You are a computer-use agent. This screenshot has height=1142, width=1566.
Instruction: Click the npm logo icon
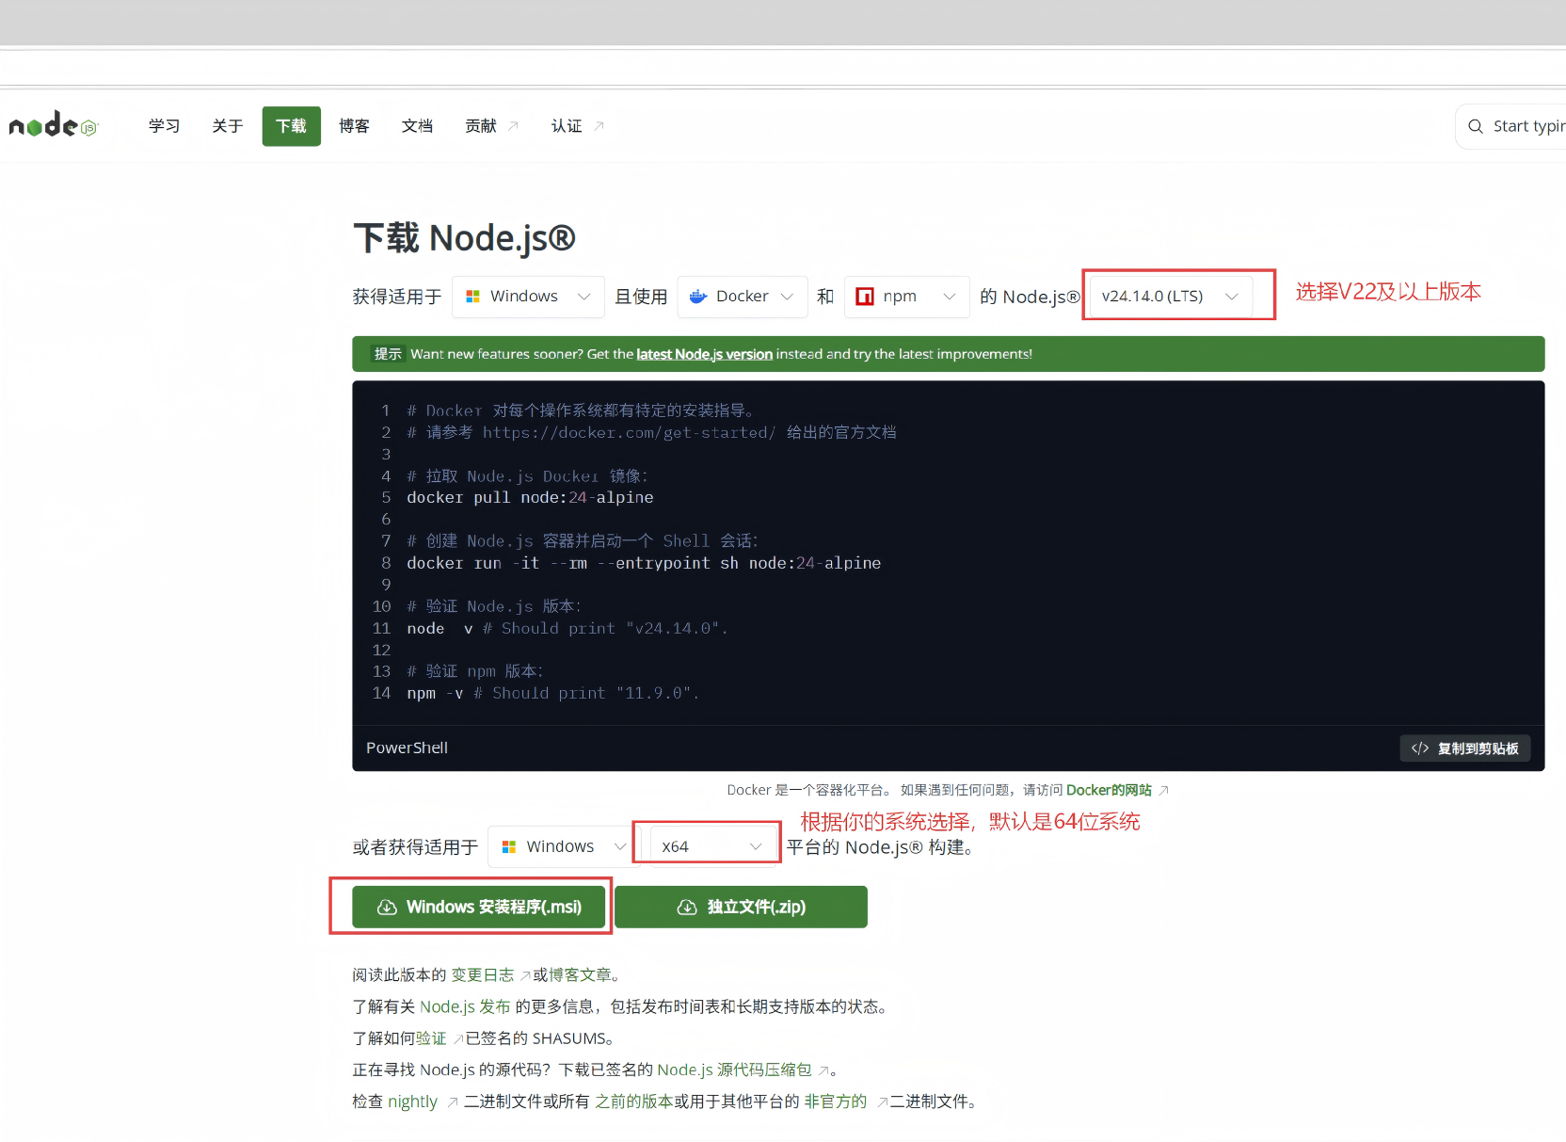point(864,297)
